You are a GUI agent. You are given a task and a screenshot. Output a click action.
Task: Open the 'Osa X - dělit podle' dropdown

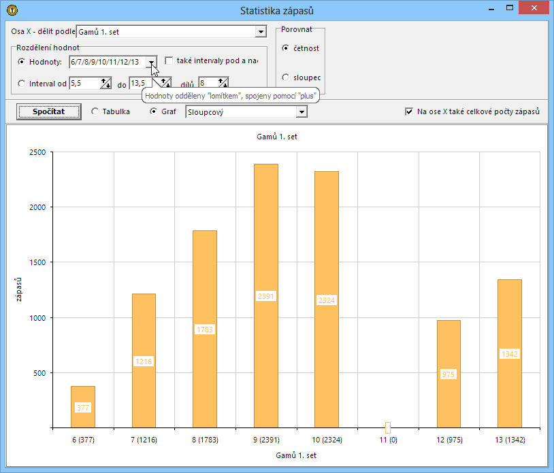coord(260,32)
